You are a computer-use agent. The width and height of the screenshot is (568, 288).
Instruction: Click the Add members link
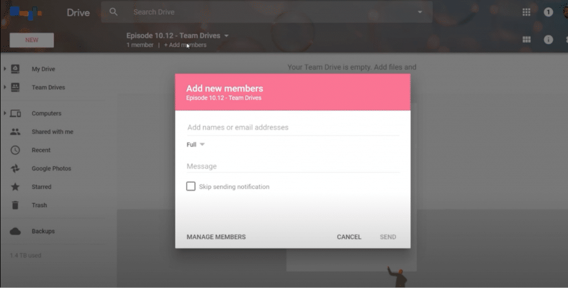point(185,45)
